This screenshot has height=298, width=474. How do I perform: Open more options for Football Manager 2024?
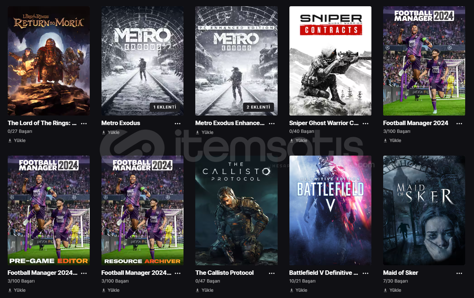point(459,123)
